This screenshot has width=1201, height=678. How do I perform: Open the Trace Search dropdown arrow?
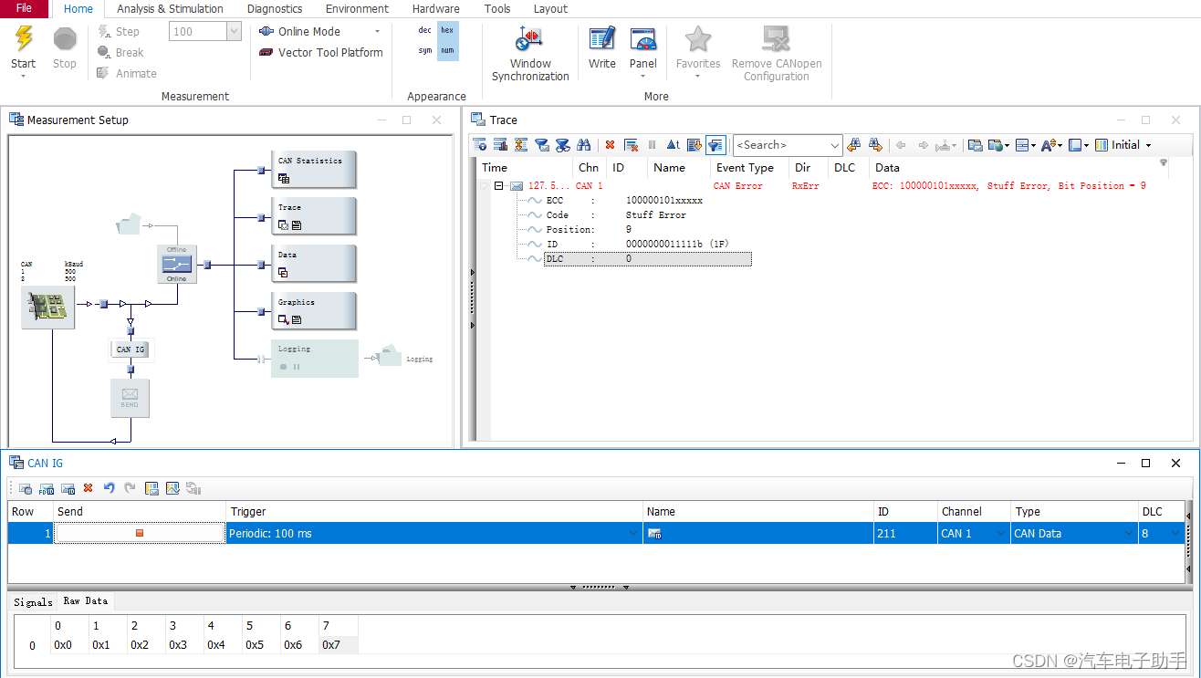point(835,145)
